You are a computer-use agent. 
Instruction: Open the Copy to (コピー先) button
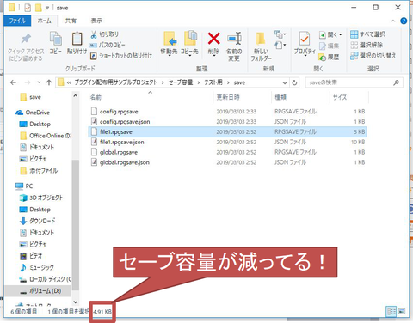(x=189, y=43)
